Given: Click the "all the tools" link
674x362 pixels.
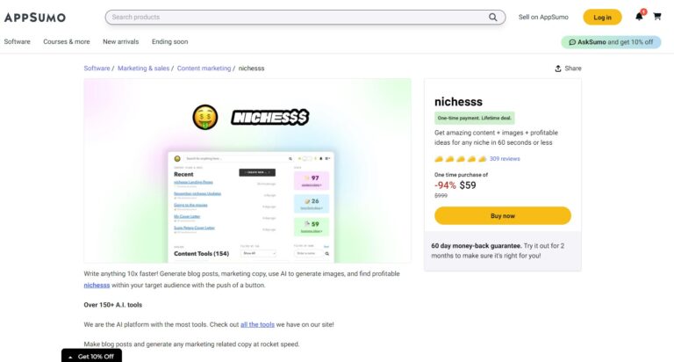Looking at the screenshot, I should coord(257,324).
